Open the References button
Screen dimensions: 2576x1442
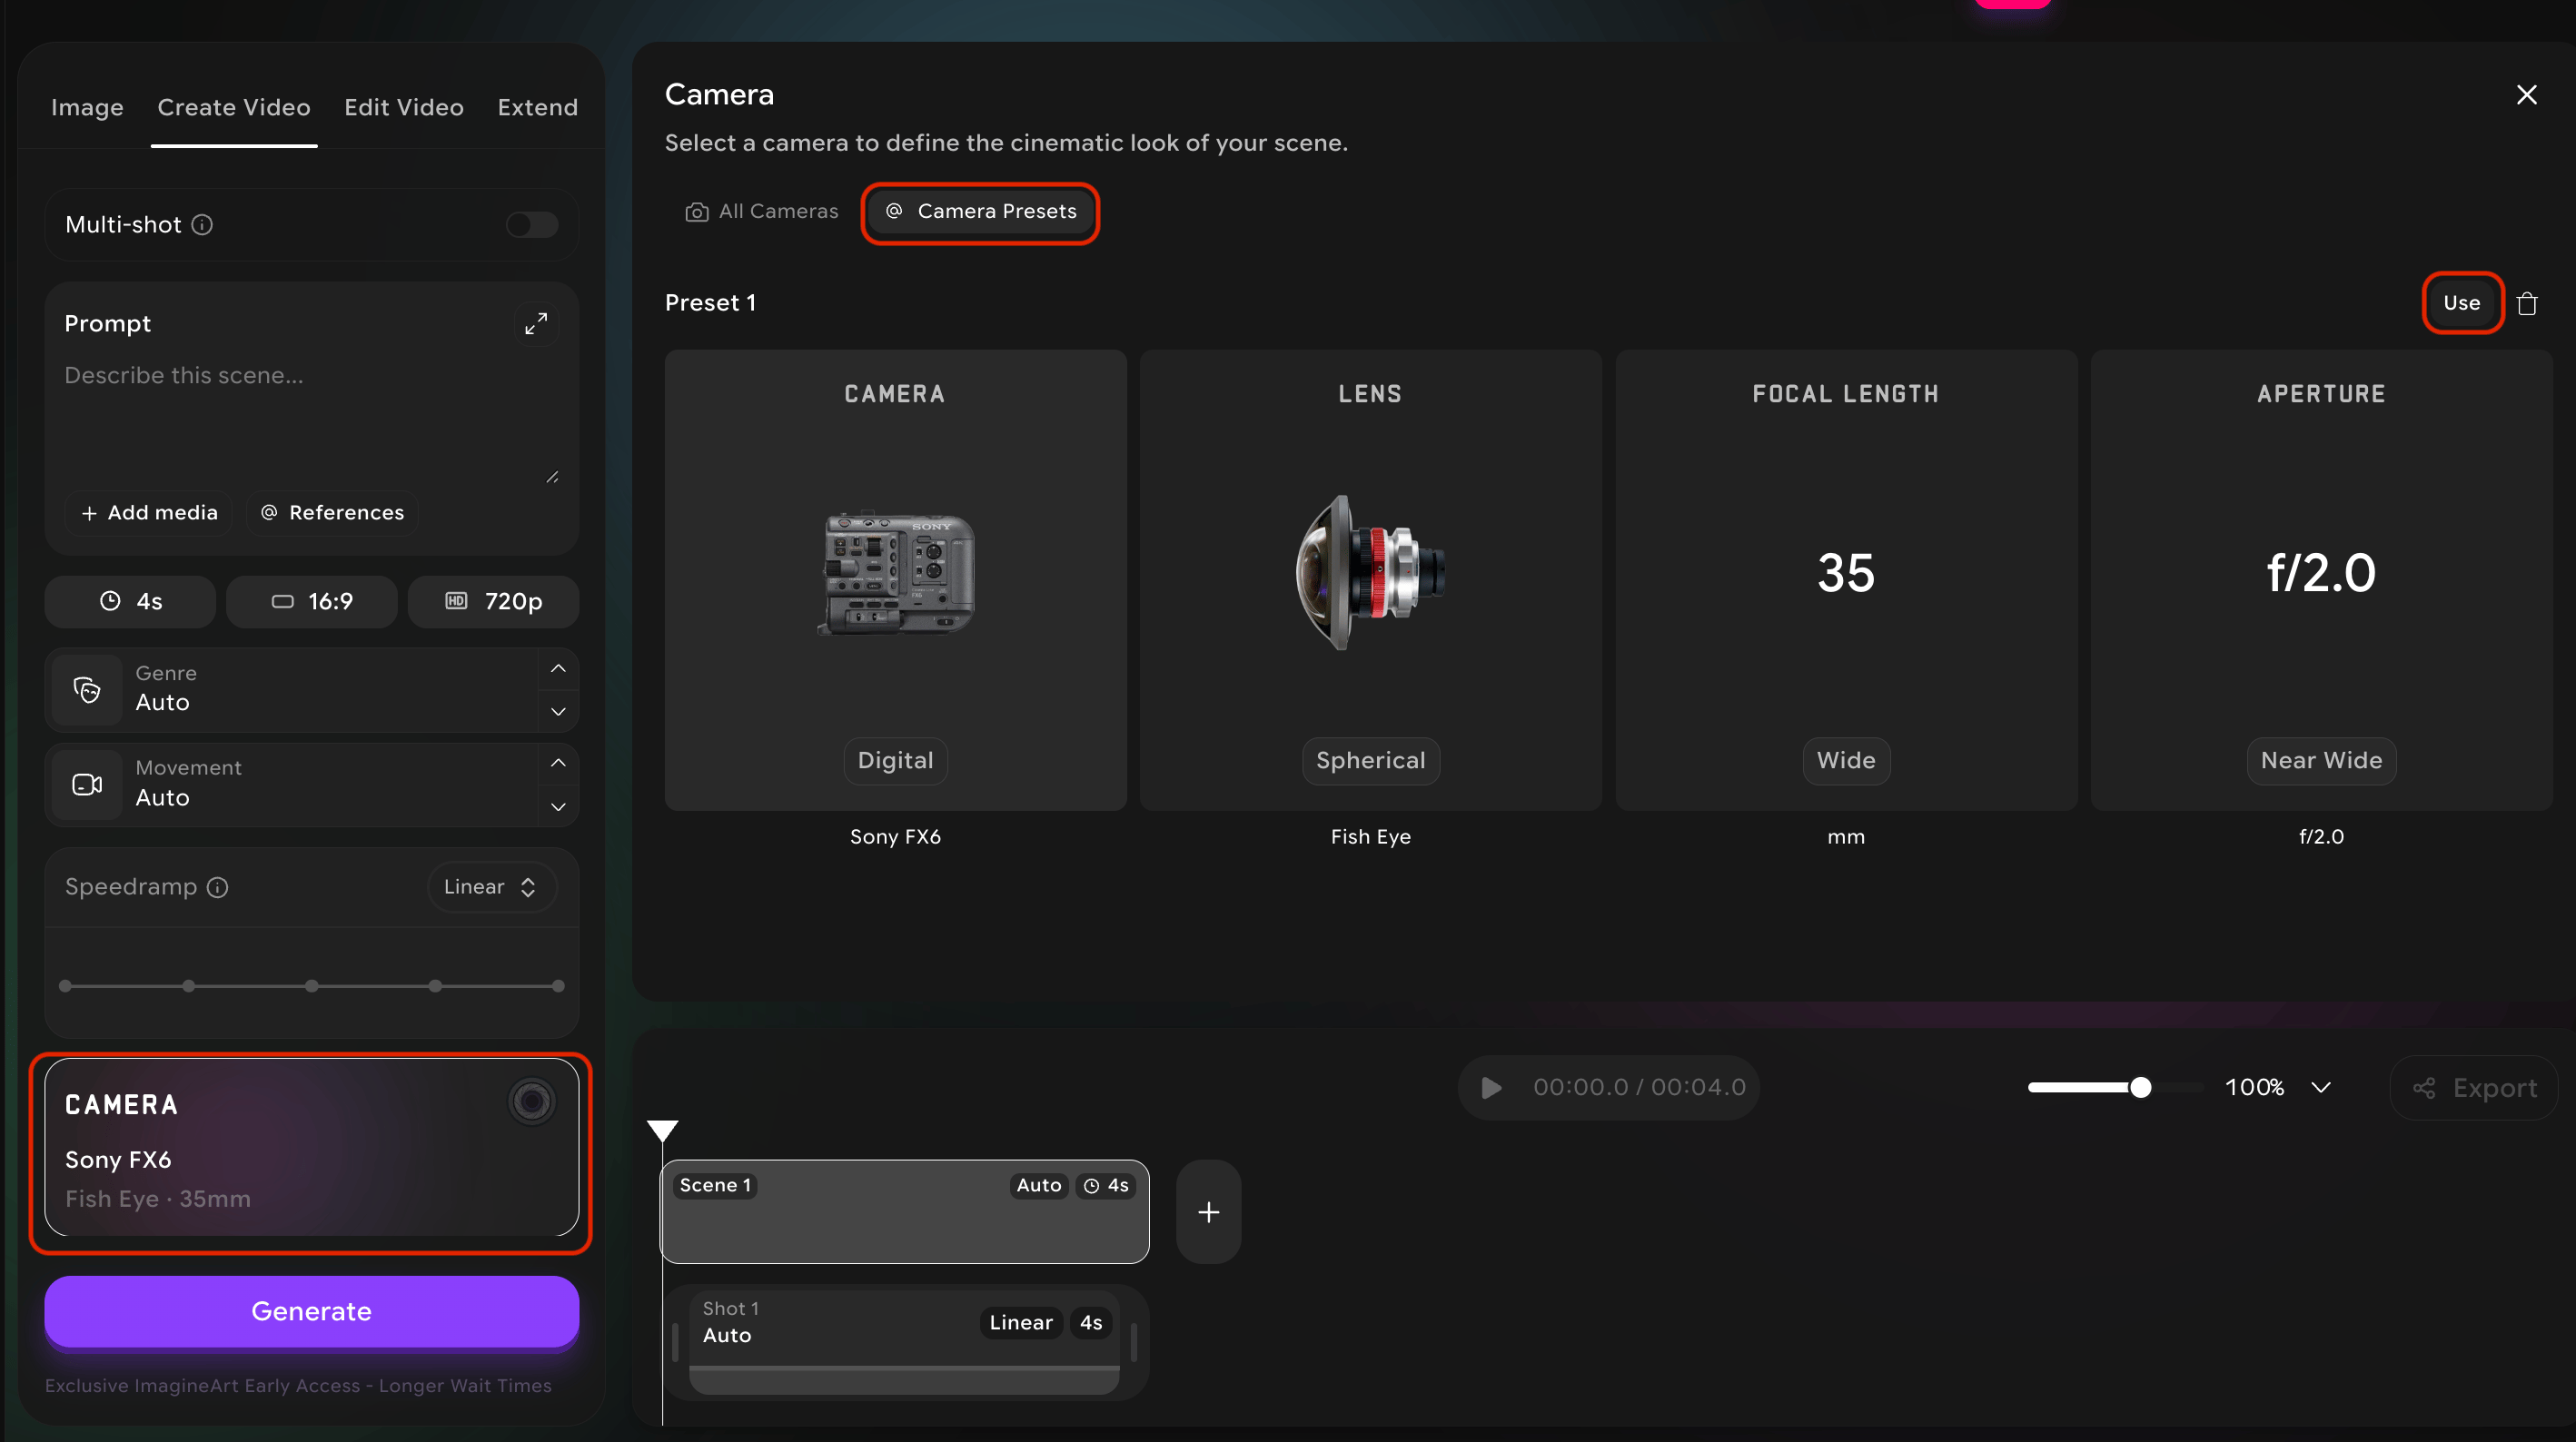(x=333, y=513)
